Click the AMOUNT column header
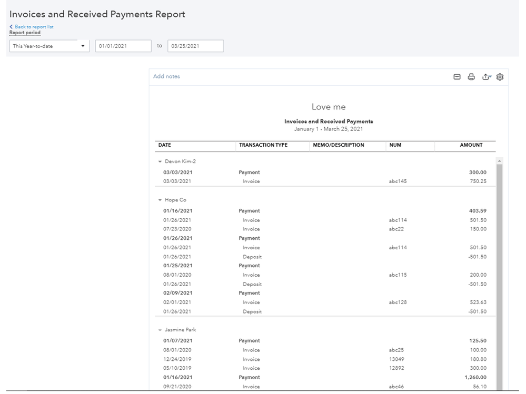526x394 pixels. tap(471, 145)
